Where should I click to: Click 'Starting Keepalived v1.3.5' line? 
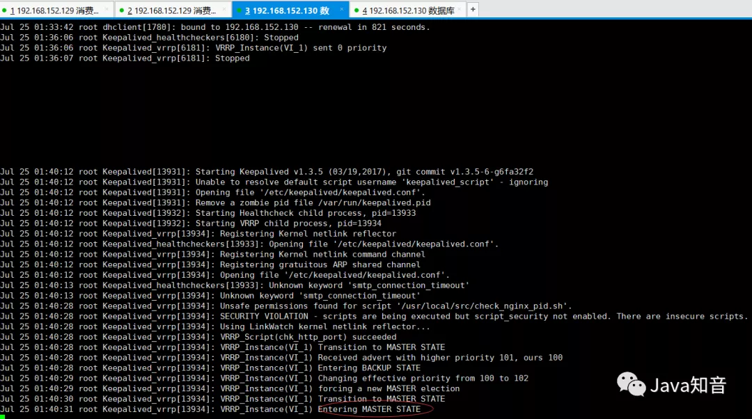(267, 172)
